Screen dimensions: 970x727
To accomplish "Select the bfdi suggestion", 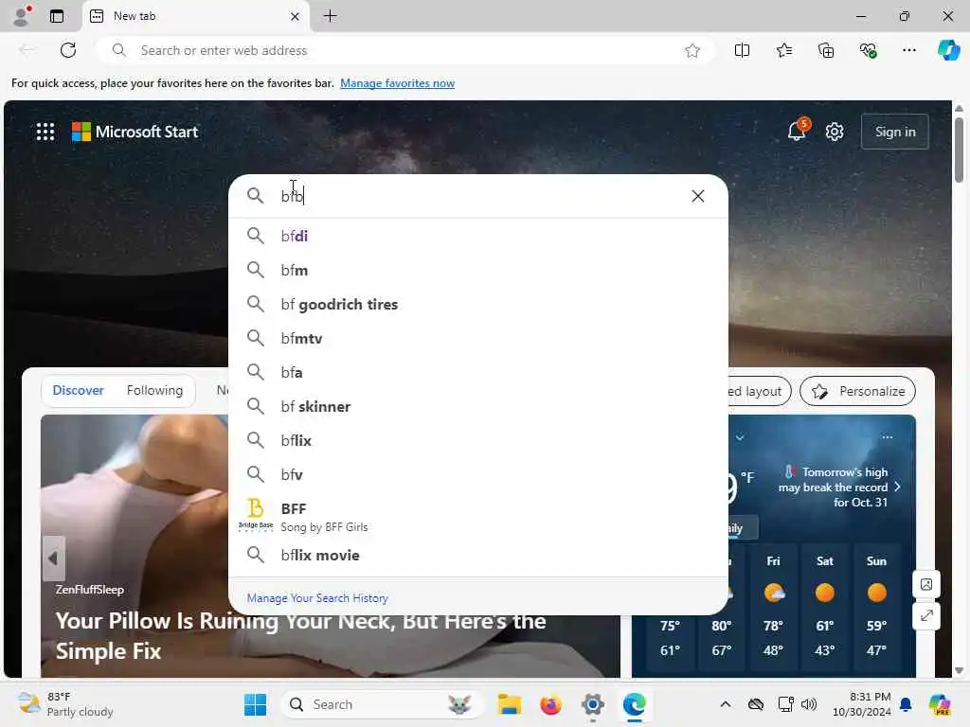I will click(477, 236).
